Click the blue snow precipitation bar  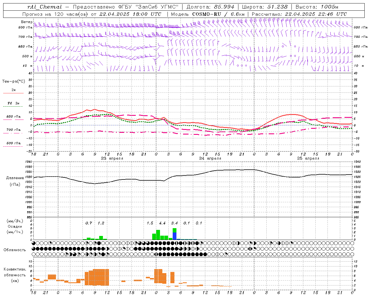click(174, 236)
